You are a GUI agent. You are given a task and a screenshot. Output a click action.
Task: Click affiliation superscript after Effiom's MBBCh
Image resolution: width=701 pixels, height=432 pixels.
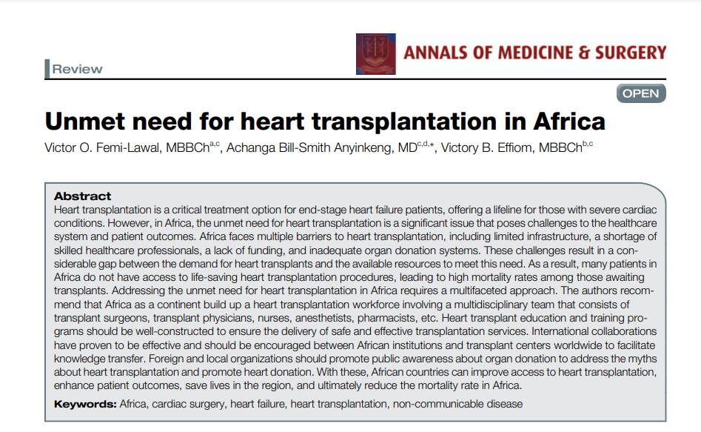[587, 144]
